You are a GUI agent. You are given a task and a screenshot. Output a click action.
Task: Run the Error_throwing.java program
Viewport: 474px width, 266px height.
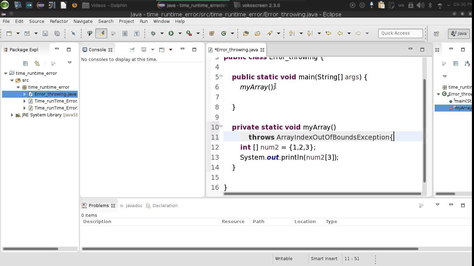(170, 33)
